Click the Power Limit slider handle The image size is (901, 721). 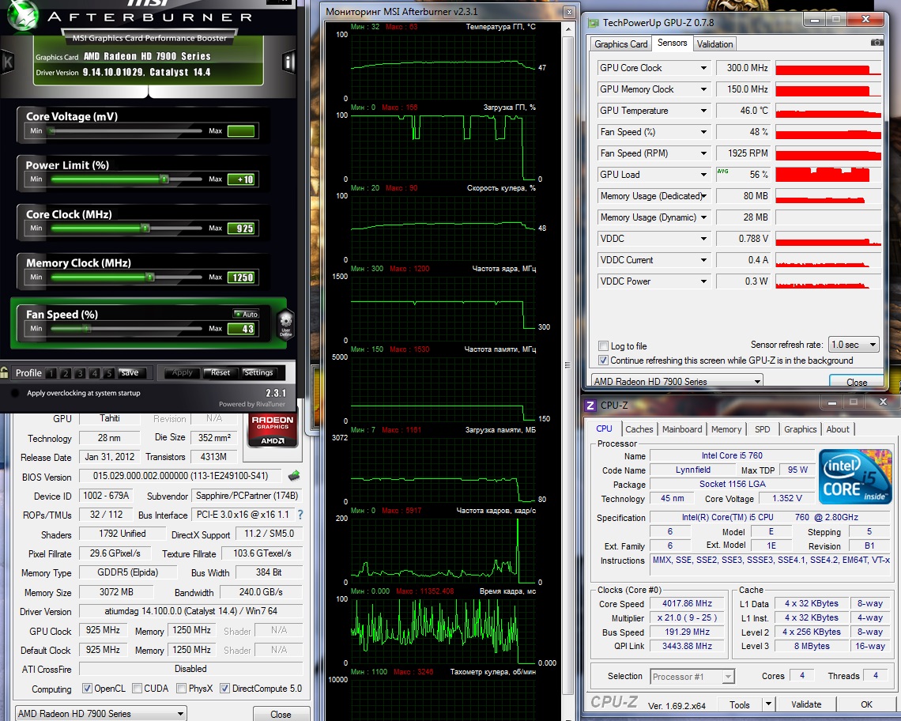(164, 179)
